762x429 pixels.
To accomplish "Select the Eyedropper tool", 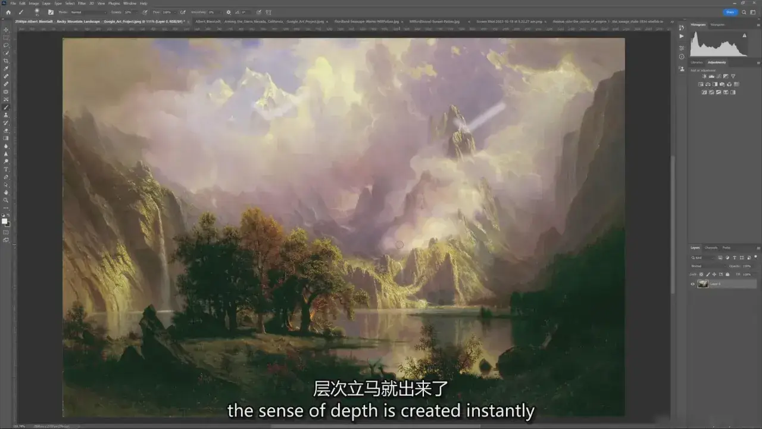I will (6, 69).
